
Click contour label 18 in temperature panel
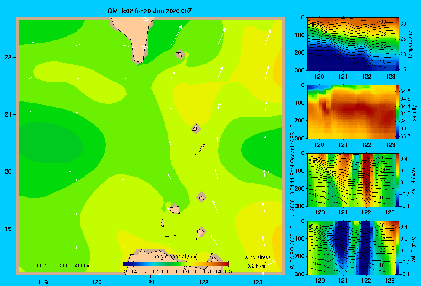pos(383,62)
